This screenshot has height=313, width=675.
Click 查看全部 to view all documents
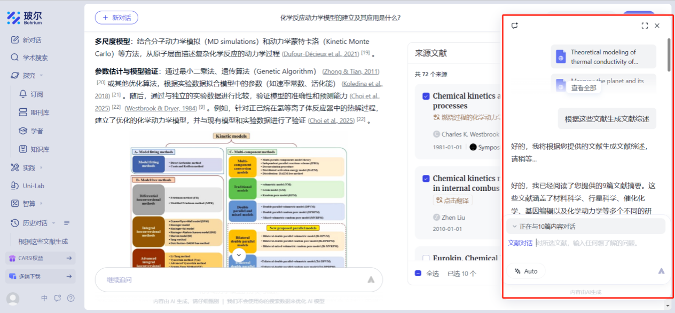click(x=584, y=88)
